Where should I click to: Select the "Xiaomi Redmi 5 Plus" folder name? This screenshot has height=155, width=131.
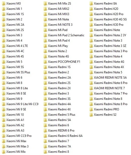pyautogui.click(x=62, y=115)
